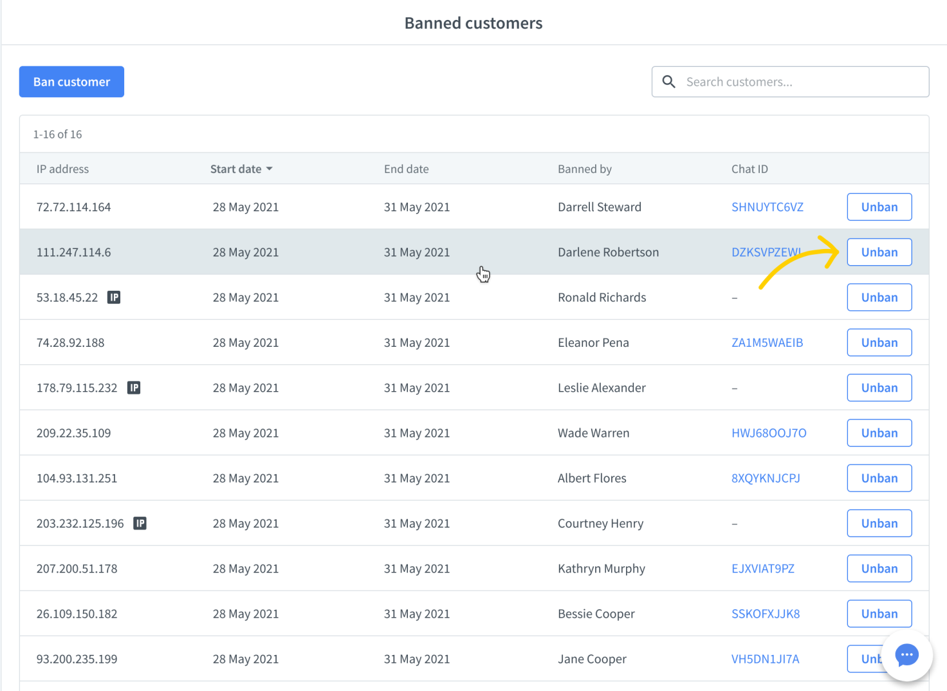Select IP address 207.200.51.178
This screenshot has width=947, height=691.
77,569
